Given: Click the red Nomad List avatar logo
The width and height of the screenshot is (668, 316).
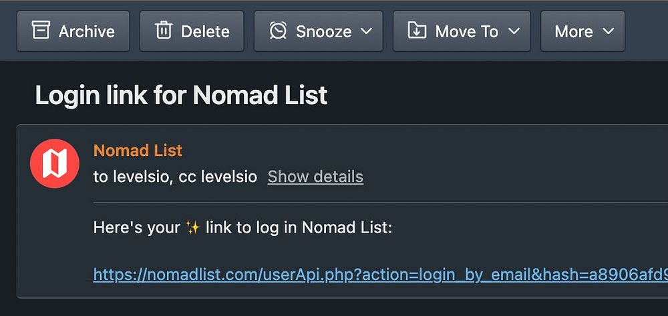Looking at the screenshot, I should point(55,164).
